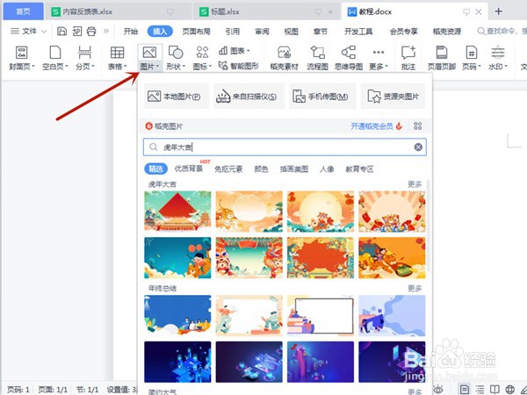
Task: Select 插画美图 filter category
Action: [x=294, y=169]
